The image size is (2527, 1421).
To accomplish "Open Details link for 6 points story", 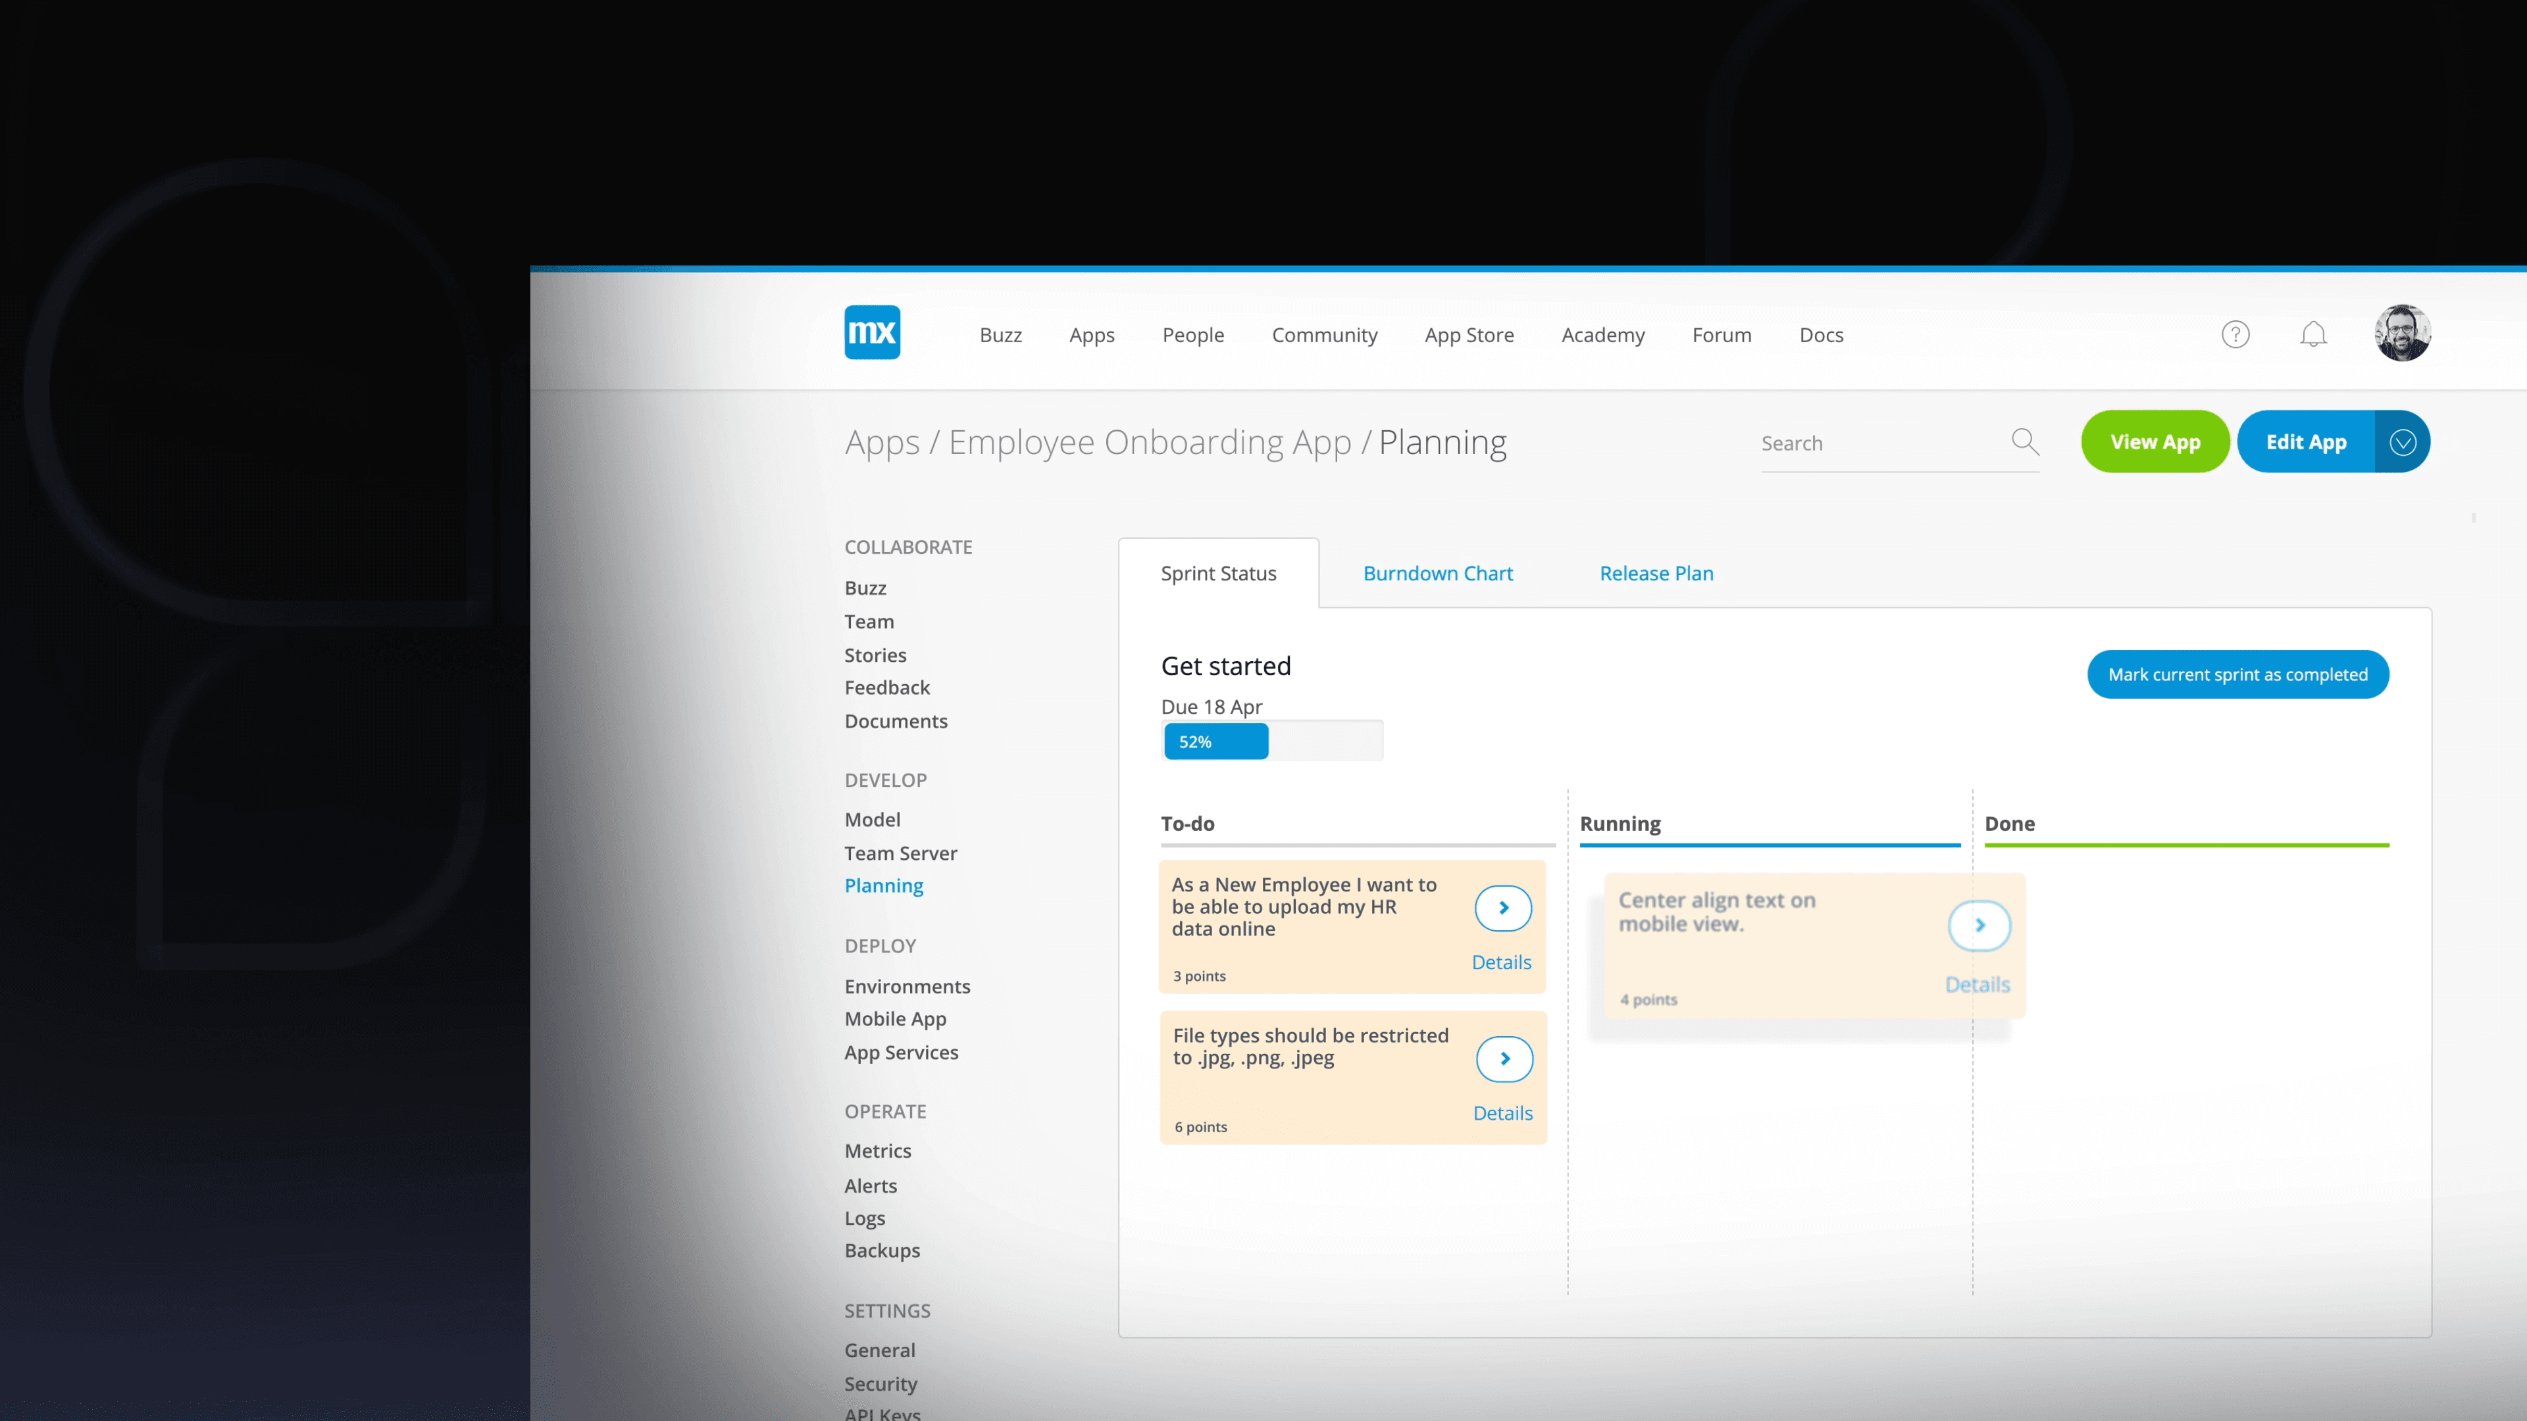I will [1502, 1113].
